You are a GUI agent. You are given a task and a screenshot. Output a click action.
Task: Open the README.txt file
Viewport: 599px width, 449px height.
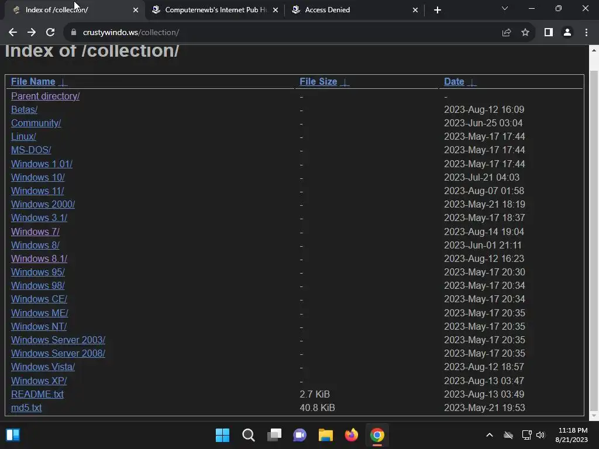[37, 394]
